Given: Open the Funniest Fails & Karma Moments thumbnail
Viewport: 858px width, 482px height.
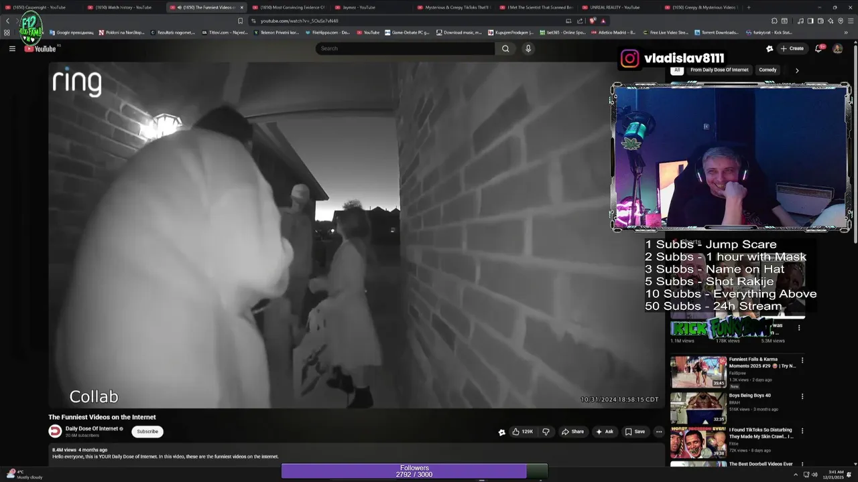Looking at the screenshot, I should (698, 372).
